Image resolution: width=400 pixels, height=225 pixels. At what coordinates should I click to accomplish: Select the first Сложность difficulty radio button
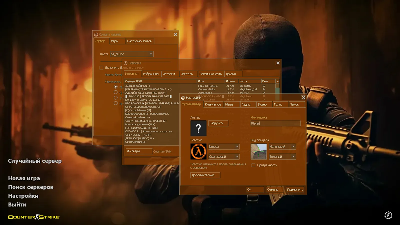pyautogui.click(x=115, y=86)
